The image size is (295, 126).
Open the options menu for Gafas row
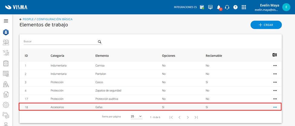[x=275, y=107]
